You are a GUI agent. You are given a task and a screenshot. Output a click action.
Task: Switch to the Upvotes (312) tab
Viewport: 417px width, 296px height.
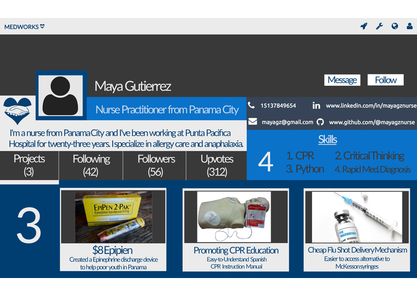coord(217,165)
